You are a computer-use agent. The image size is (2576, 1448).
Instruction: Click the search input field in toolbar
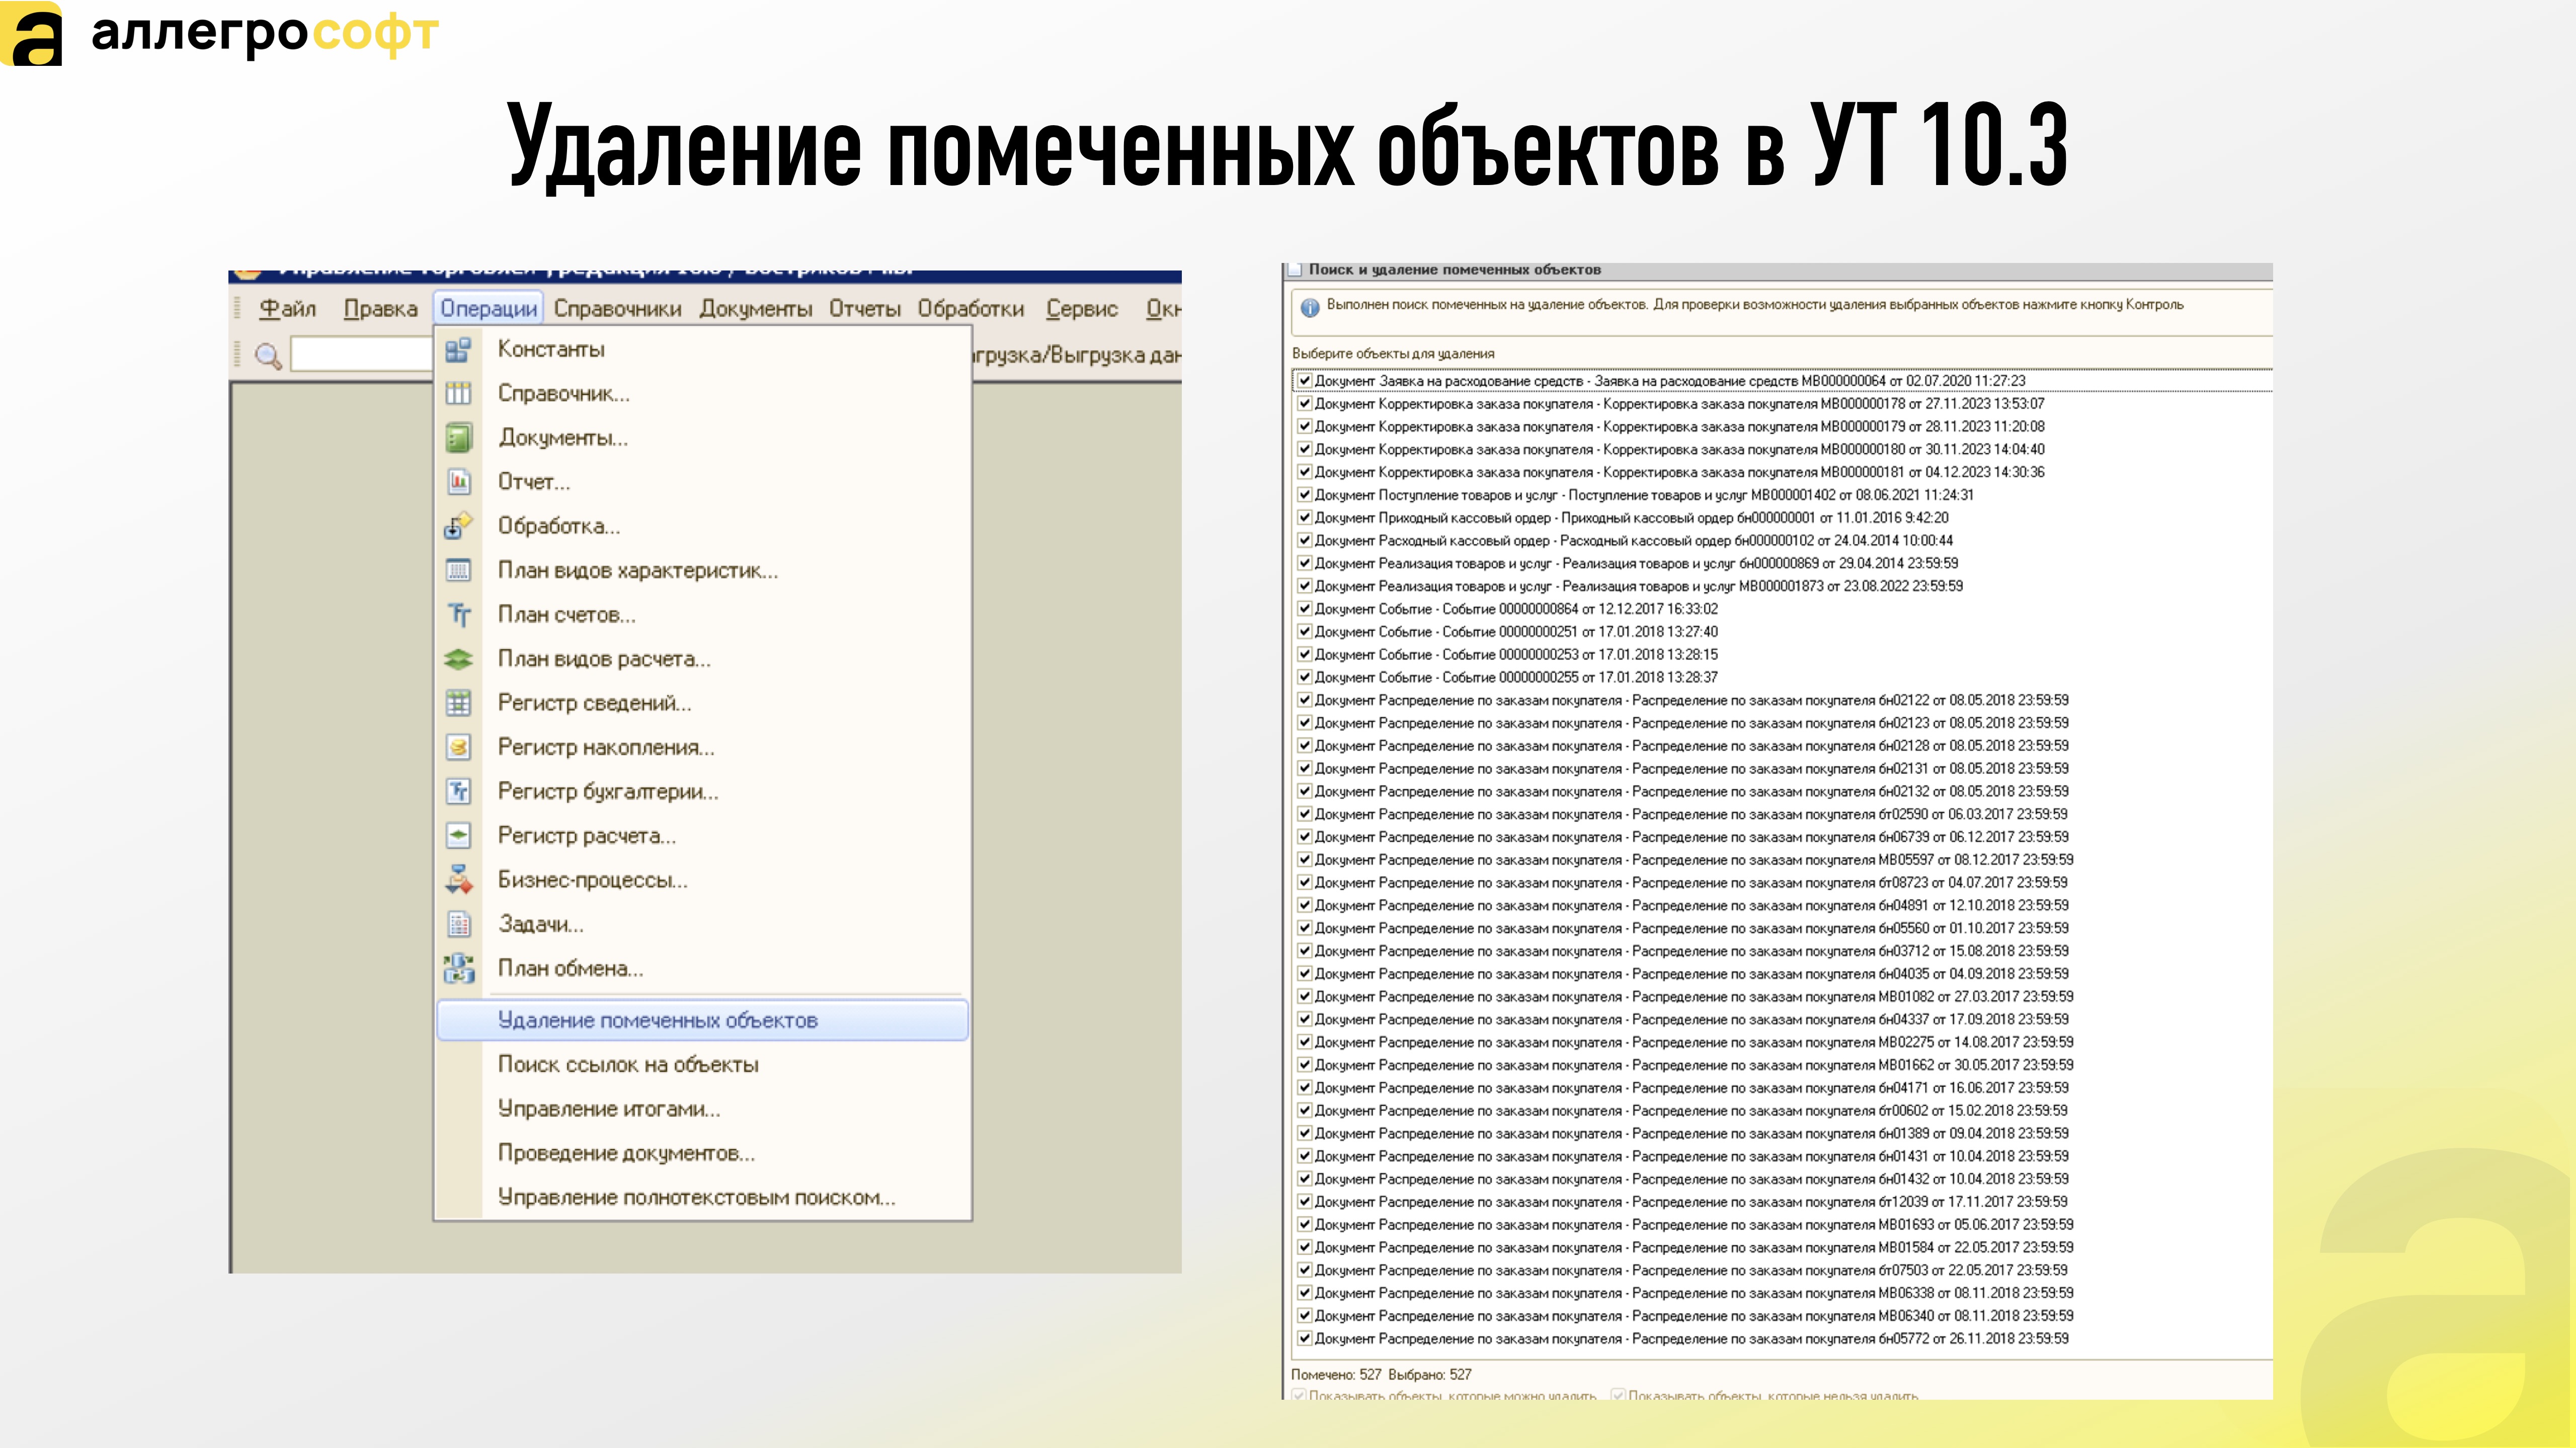click(361, 355)
